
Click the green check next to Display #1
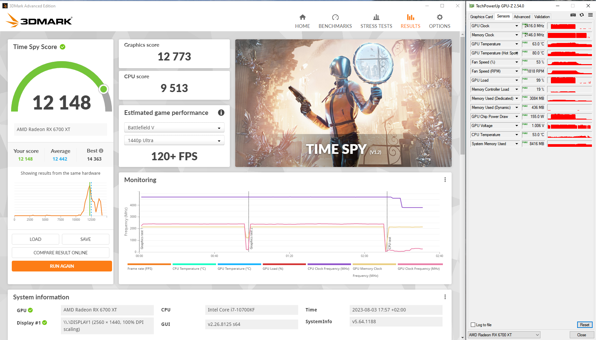(x=45, y=323)
